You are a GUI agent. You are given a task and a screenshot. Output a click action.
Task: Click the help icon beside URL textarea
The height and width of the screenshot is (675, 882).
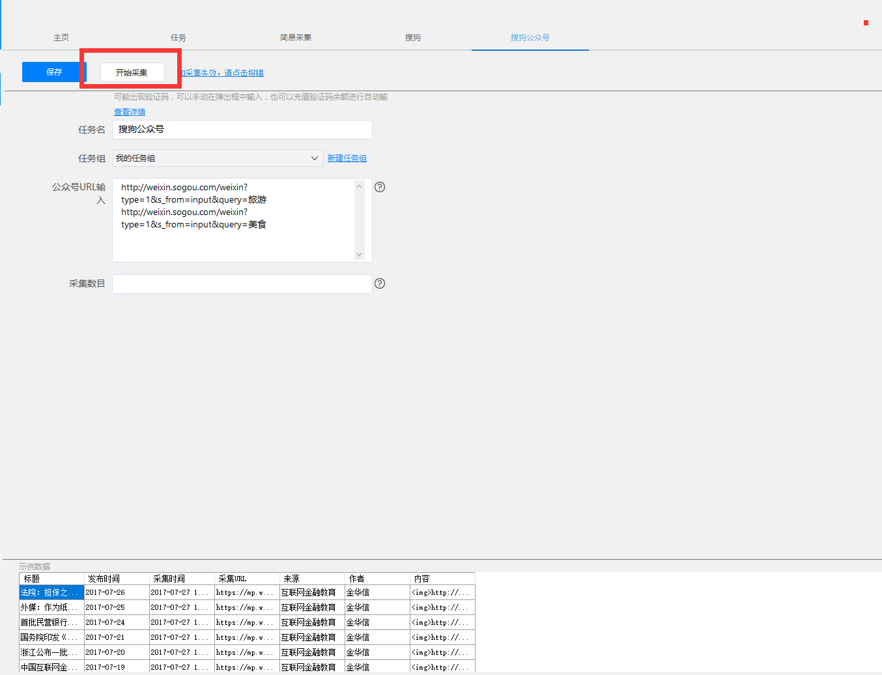380,187
